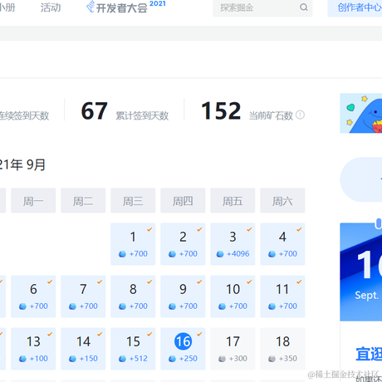This screenshot has height=382, width=382.
Task: Click the 周三 weekday header
Action: pyautogui.click(x=133, y=201)
